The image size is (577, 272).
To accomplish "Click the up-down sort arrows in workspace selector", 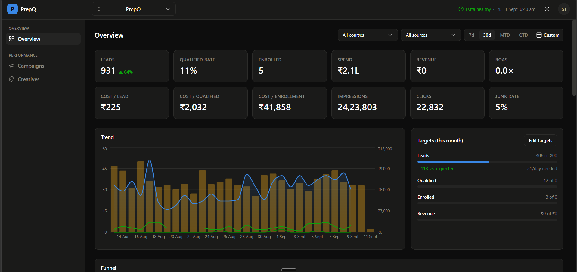I will tap(99, 9).
